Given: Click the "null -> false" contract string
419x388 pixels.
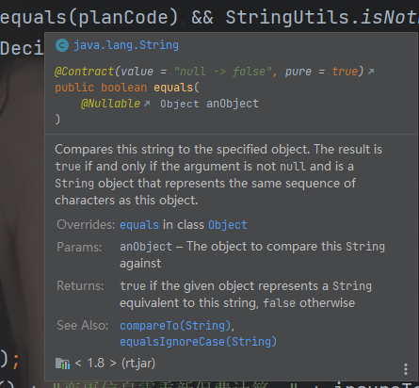Looking at the screenshot, I should click(x=223, y=72).
